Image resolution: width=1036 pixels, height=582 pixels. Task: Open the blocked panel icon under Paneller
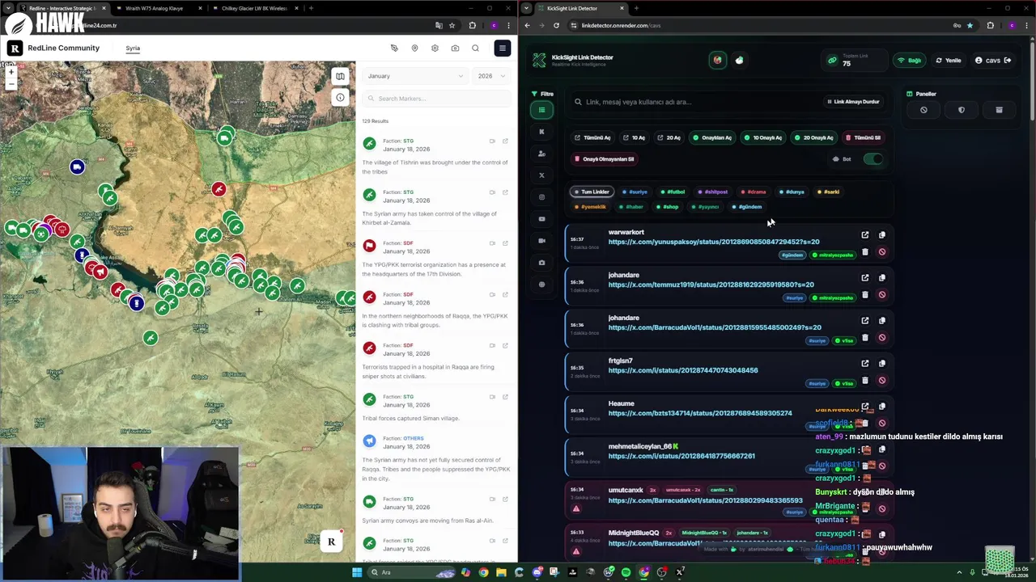[923, 110]
